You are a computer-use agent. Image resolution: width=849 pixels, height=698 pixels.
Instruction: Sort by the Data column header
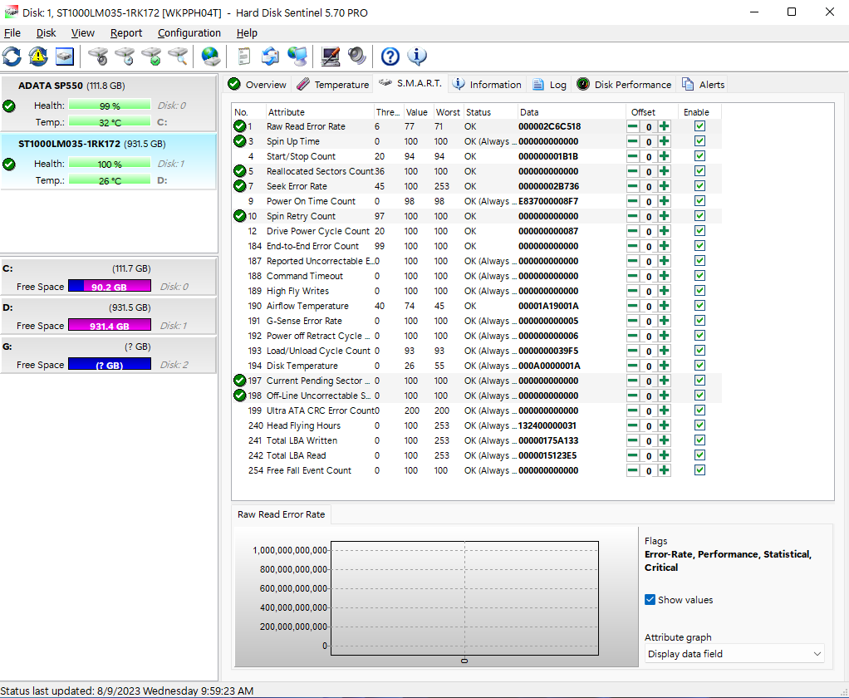(x=572, y=112)
